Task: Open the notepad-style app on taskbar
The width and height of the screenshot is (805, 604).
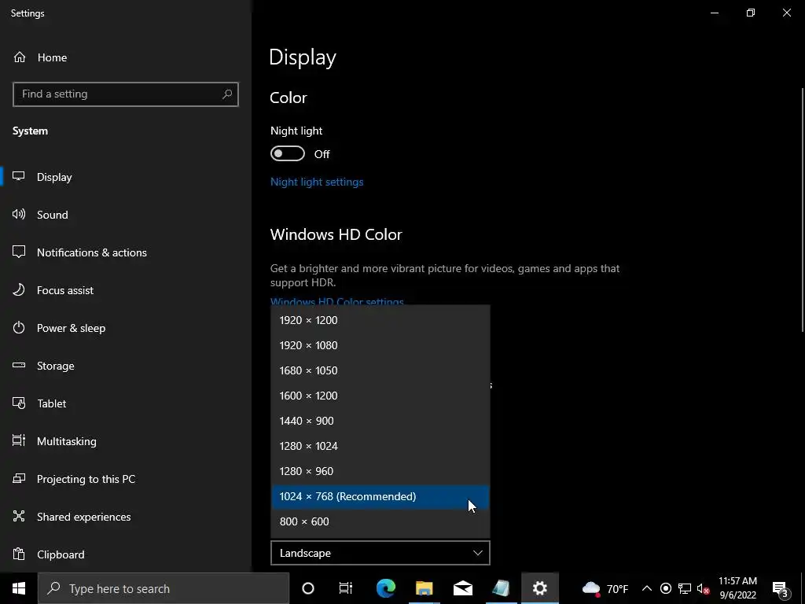Action: (x=501, y=588)
